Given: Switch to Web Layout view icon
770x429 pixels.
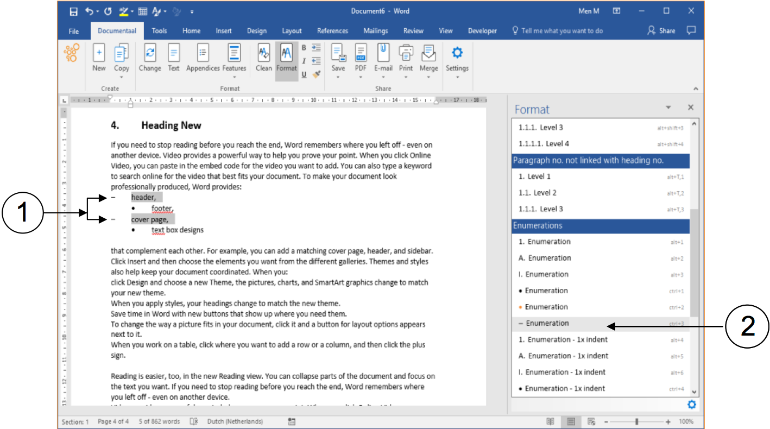Looking at the screenshot, I should point(591,421).
